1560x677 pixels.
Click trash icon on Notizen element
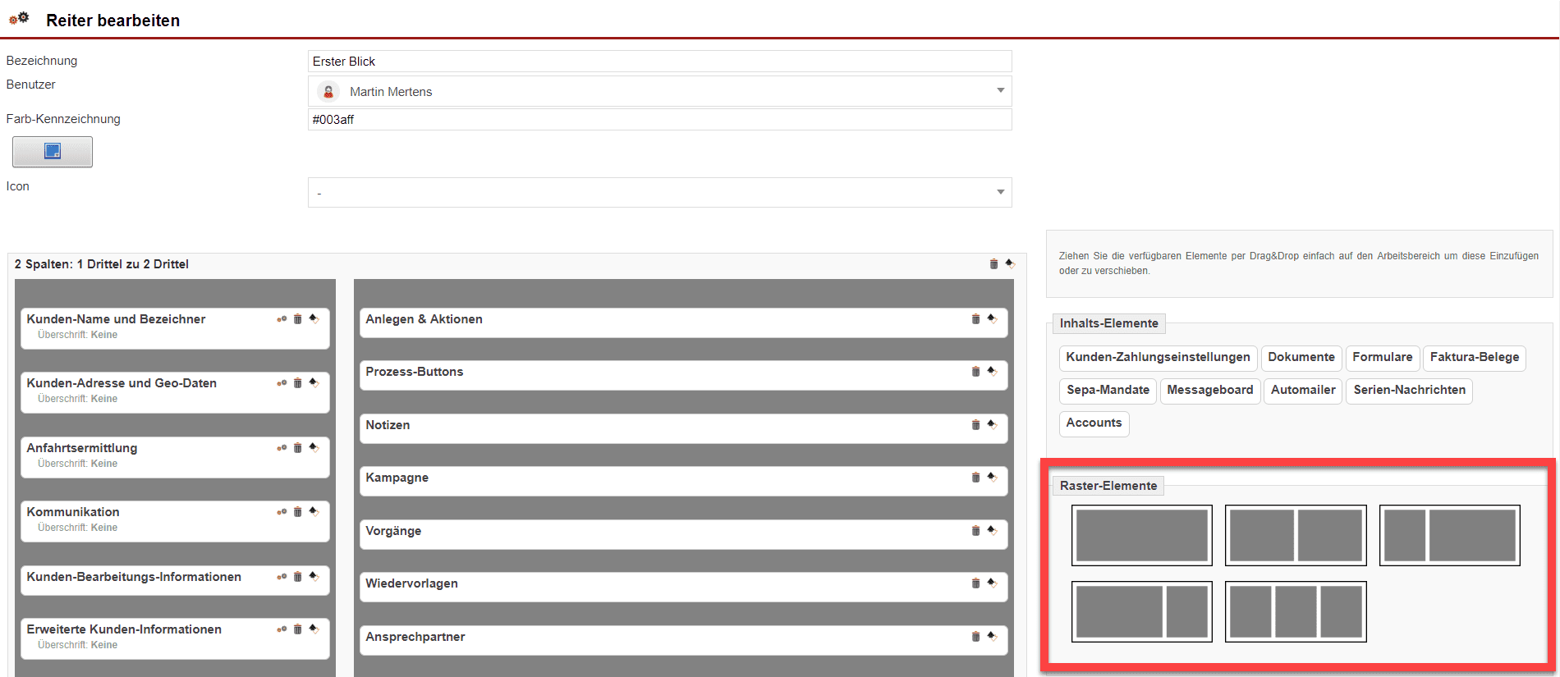(x=975, y=425)
